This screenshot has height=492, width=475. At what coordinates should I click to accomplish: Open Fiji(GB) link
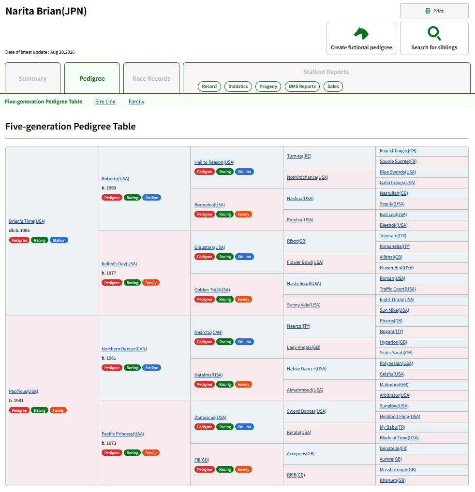[202, 460]
